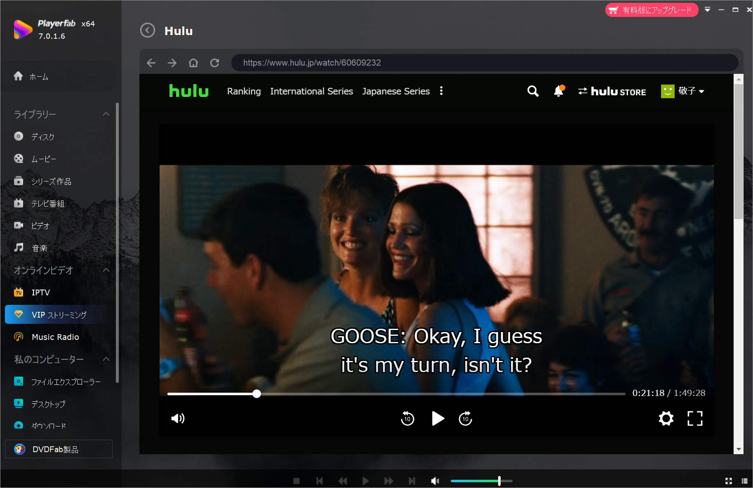This screenshot has height=488, width=753.
Task: Click the PlayerFab logo
Action: tap(23, 29)
